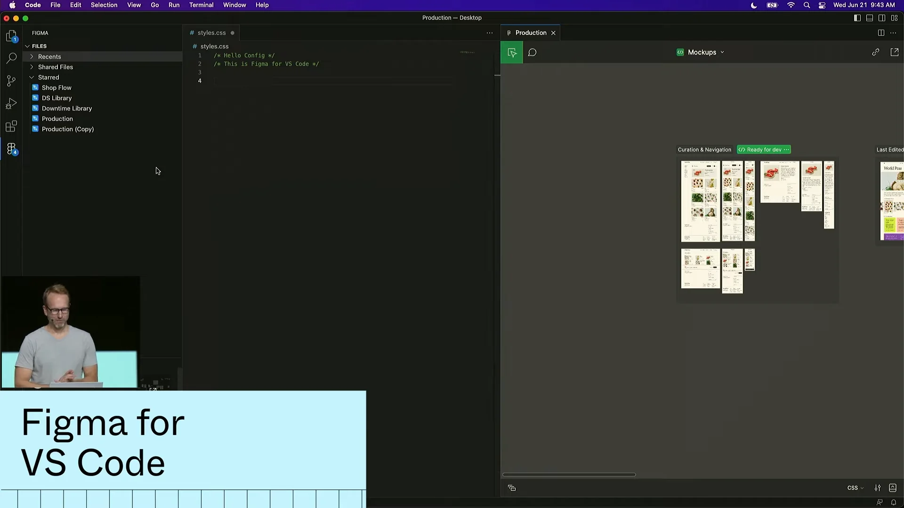The height and width of the screenshot is (508, 904).
Task: Select the Figma icon in activity bar
Action: pos(11,149)
